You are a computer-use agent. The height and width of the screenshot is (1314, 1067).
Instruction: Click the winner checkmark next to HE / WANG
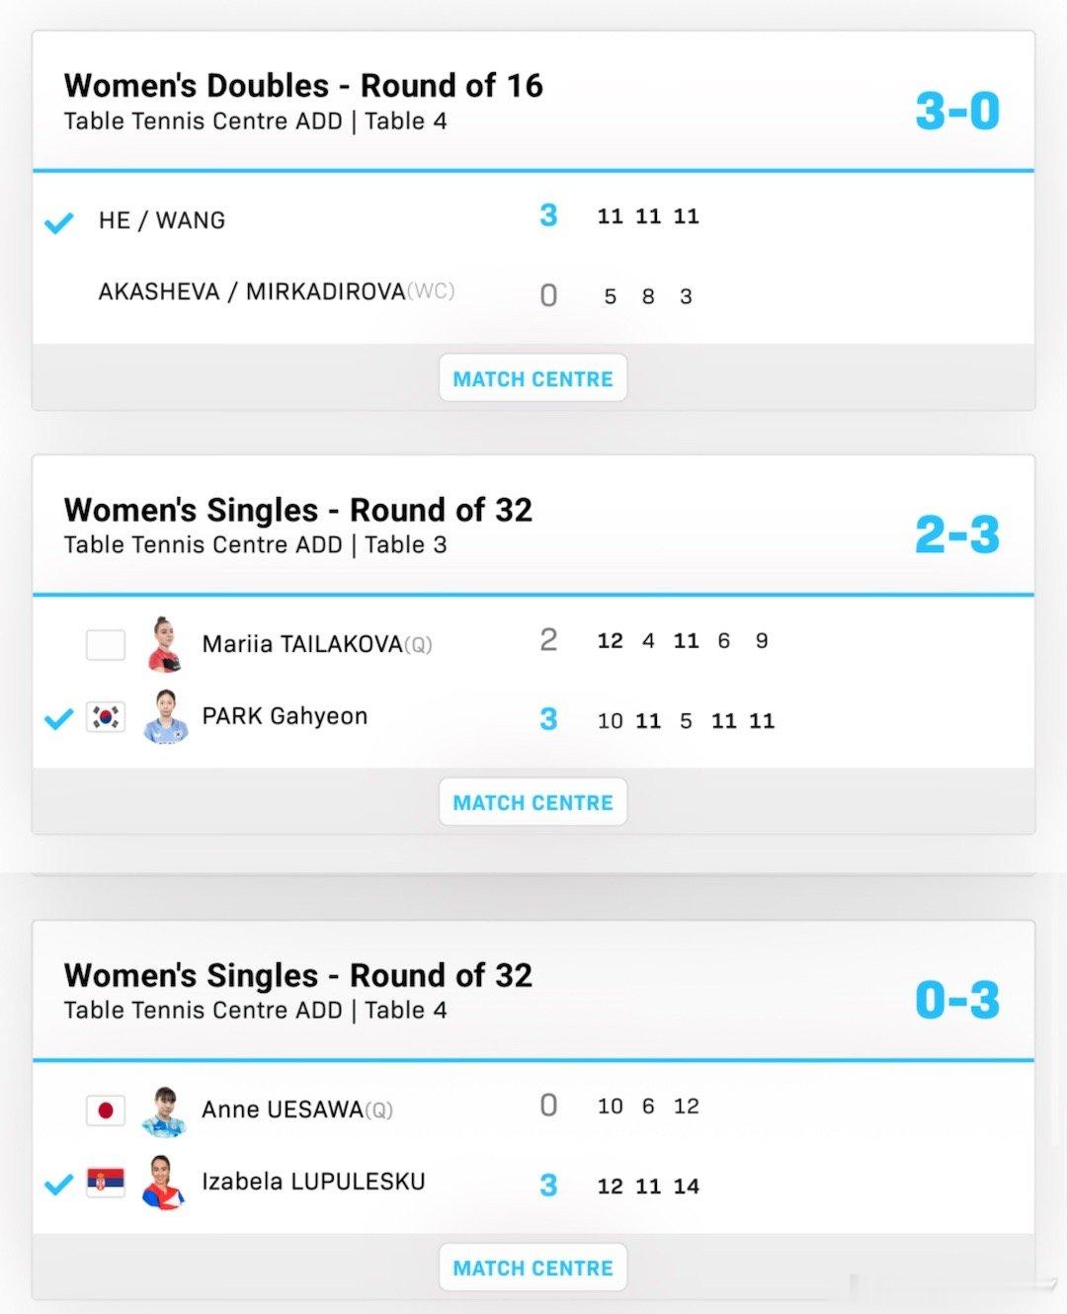(x=59, y=222)
